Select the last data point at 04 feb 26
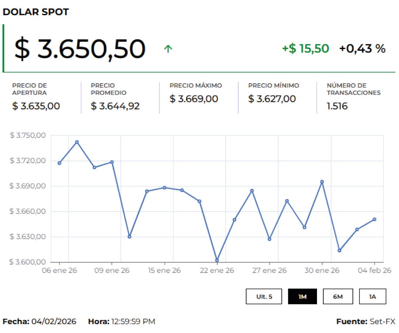Screen dimensions: 399x333 click(x=374, y=219)
